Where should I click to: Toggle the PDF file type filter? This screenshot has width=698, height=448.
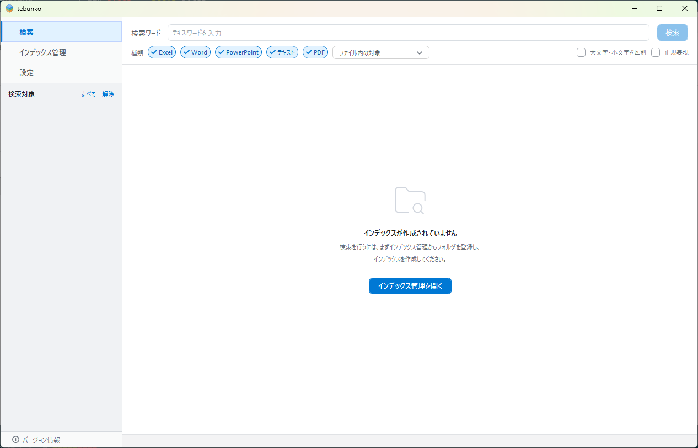[315, 52]
